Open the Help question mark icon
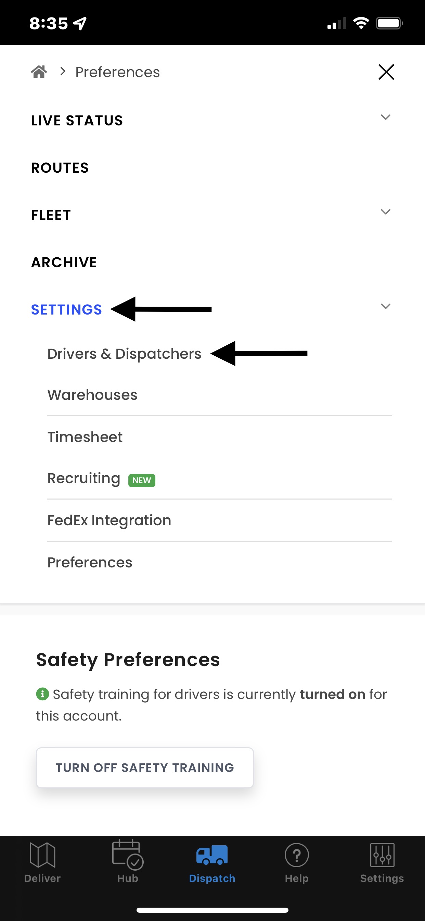425x921 pixels. [296, 855]
